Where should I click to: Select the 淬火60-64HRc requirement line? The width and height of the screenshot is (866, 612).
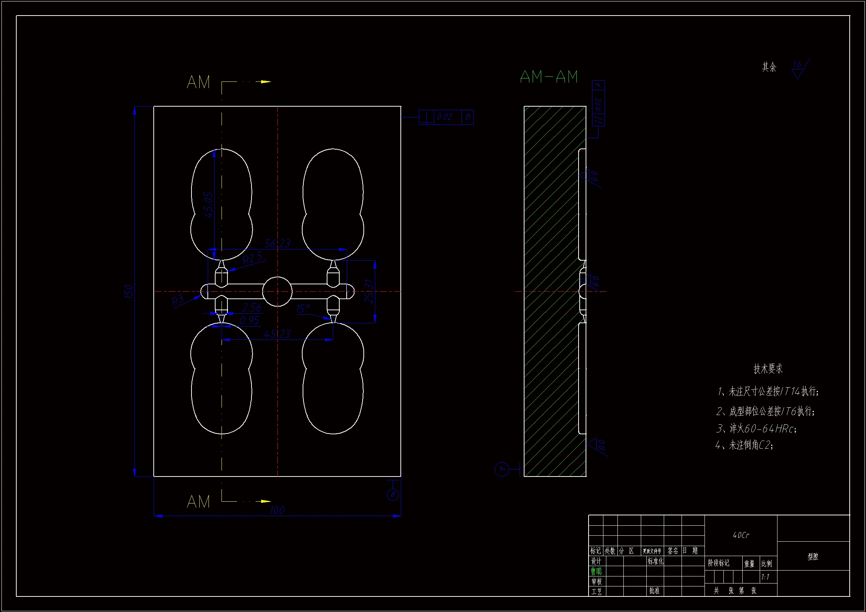point(756,428)
